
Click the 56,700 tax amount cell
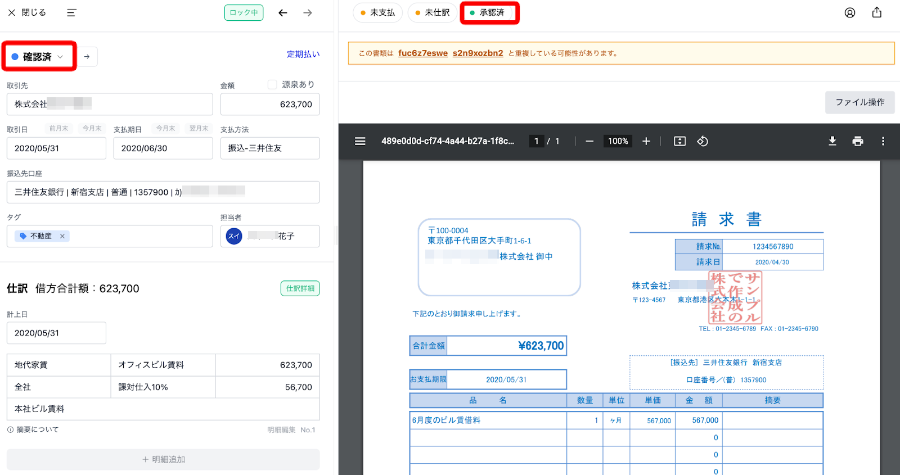(x=267, y=387)
